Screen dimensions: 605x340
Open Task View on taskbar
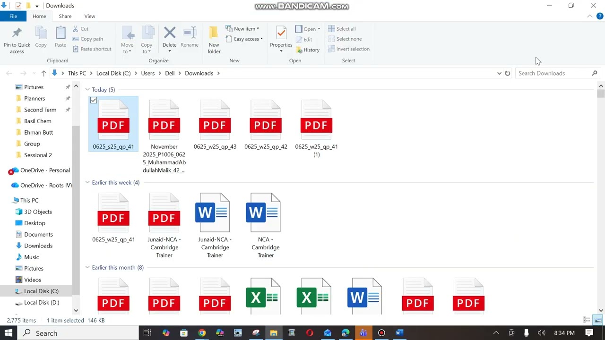(x=147, y=333)
